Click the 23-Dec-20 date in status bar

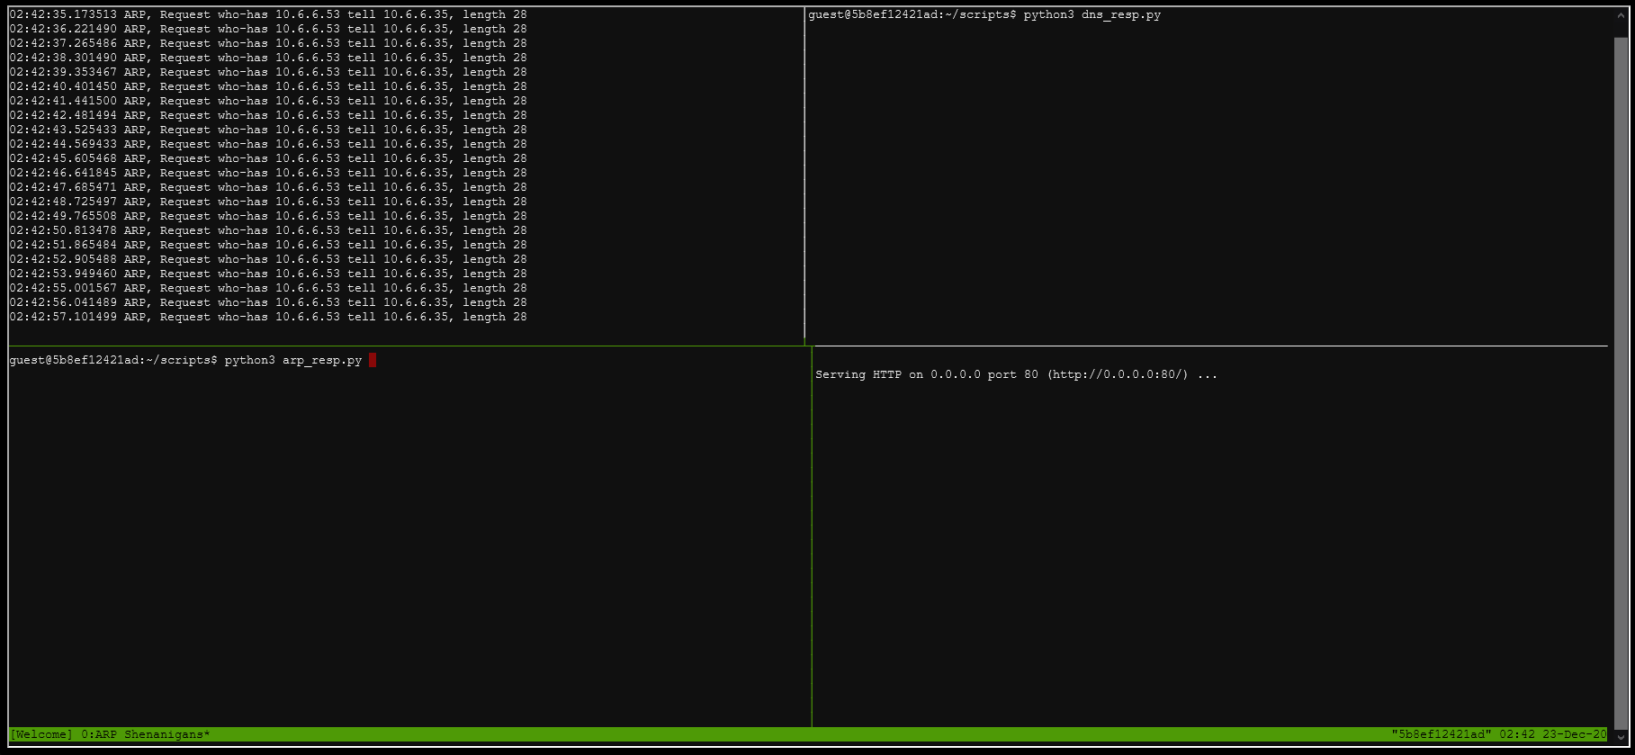[1574, 734]
